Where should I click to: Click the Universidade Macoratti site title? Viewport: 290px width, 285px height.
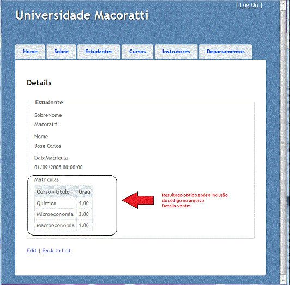coord(82,15)
